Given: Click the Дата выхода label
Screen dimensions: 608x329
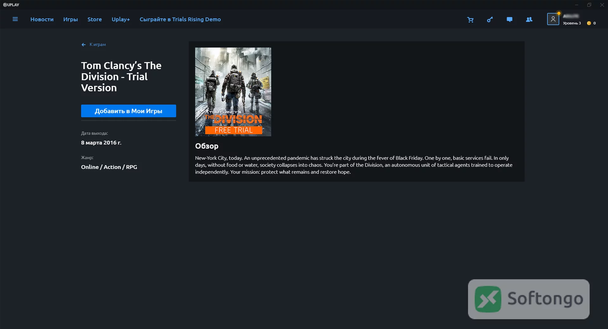Looking at the screenshot, I should pos(94,133).
